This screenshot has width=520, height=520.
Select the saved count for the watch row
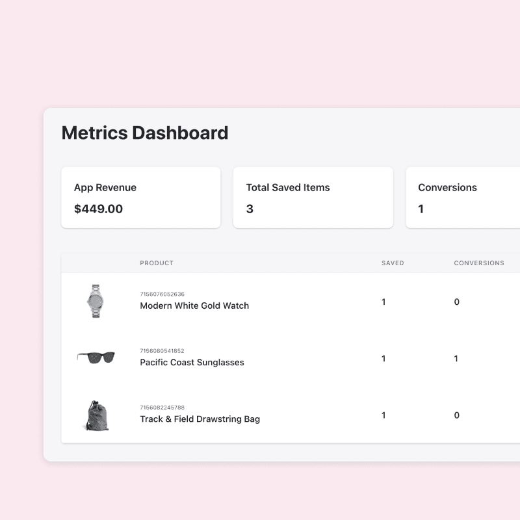click(383, 302)
